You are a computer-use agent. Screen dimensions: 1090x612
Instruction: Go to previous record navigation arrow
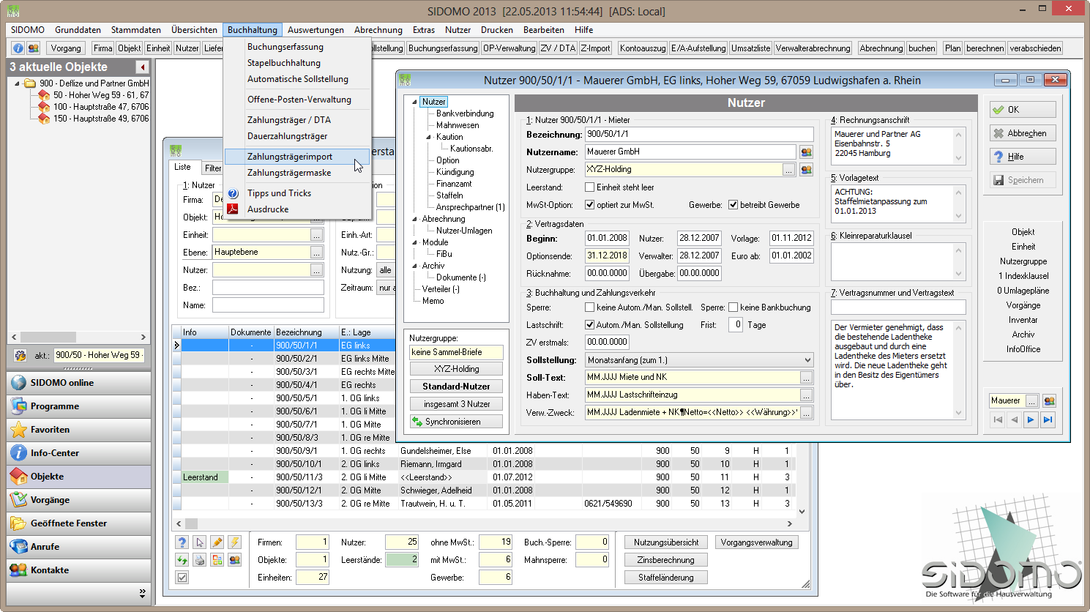[1014, 419]
